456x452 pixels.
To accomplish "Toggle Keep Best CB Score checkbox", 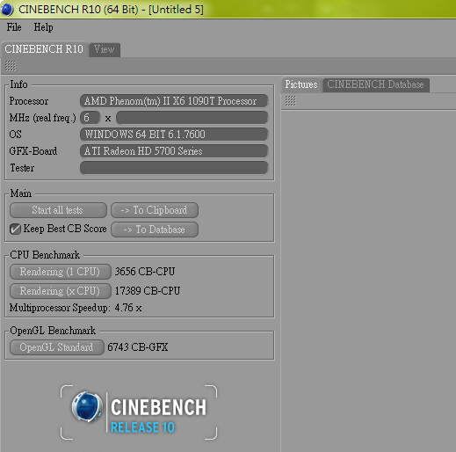I will coord(15,229).
